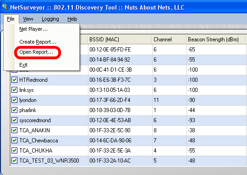
Task: Uncheck the HTRedmond network checkbox
Action: coord(14,80)
